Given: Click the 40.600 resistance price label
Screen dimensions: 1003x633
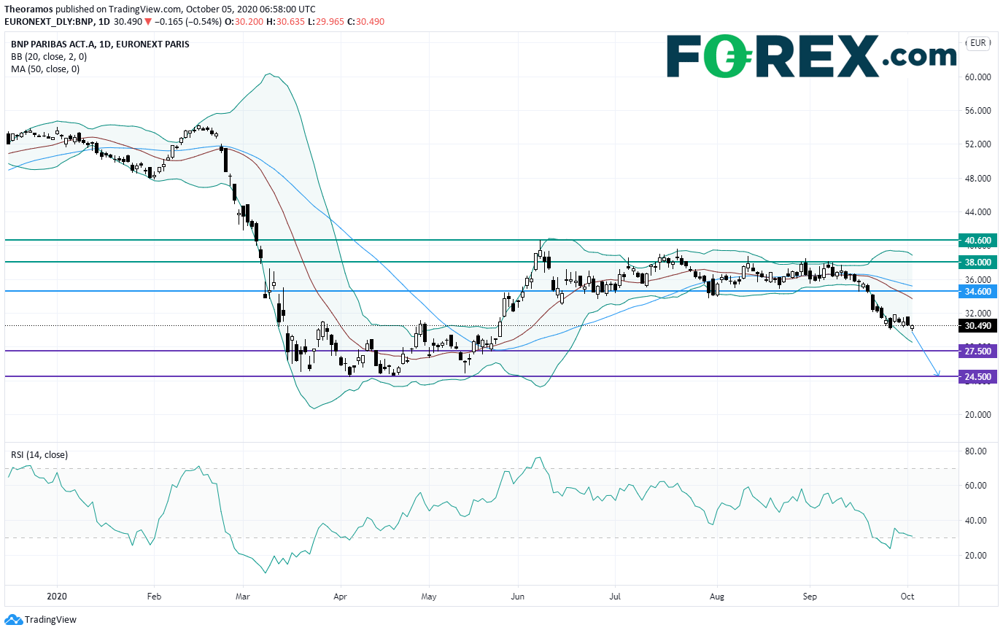Looking at the screenshot, I should pos(977,240).
